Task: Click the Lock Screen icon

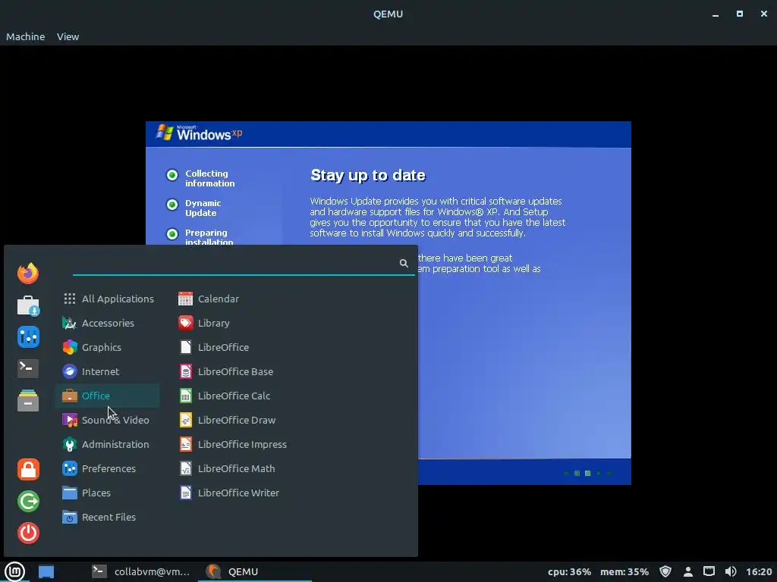Action: 28,469
